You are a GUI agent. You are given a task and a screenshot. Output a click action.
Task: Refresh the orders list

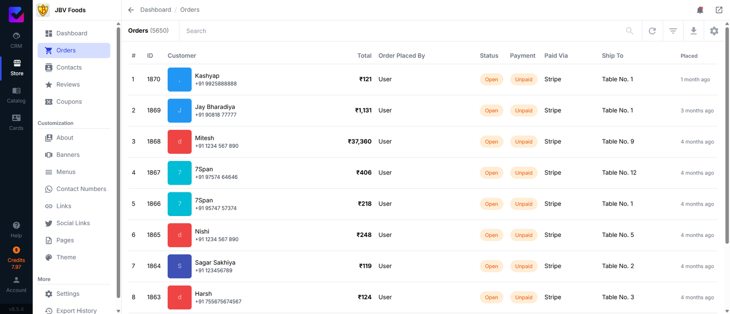(x=652, y=31)
